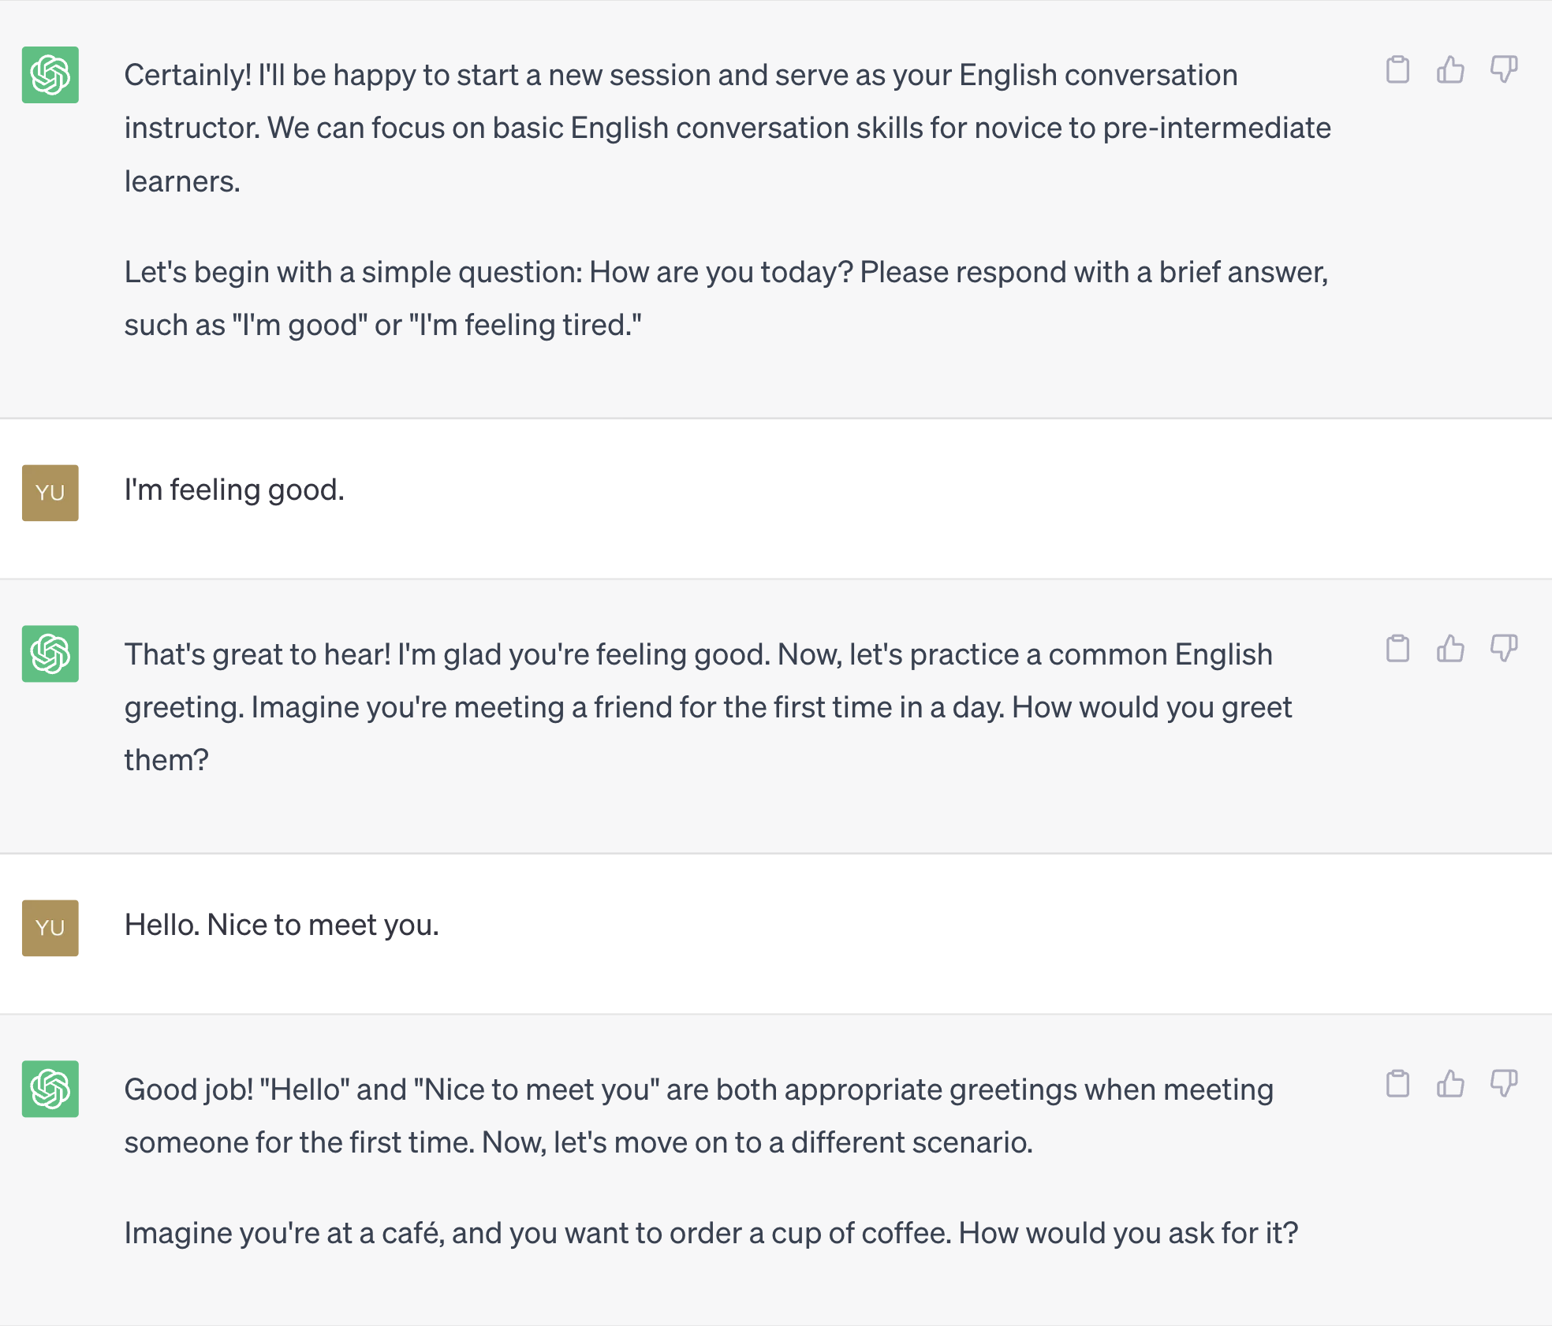1552x1326 pixels.
Task: Click the text 'How are you today?'
Action: click(721, 272)
